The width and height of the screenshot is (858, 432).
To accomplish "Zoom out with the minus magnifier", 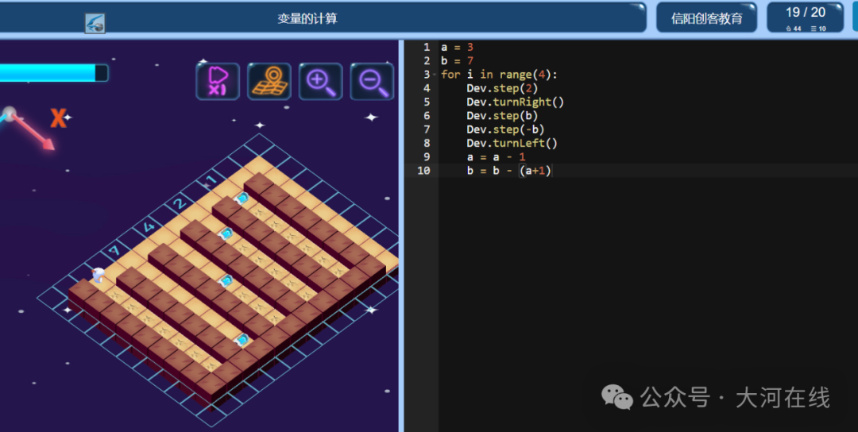I will (372, 82).
